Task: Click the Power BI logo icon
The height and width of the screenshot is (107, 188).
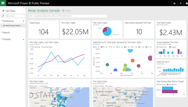Action: (3, 3)
